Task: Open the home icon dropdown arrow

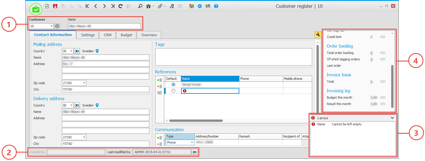Action: point(153,6)
